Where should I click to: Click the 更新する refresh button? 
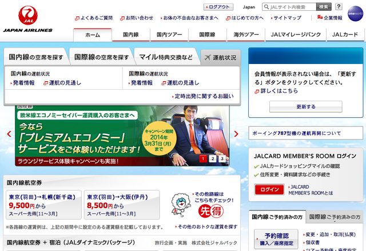(306, 106)
